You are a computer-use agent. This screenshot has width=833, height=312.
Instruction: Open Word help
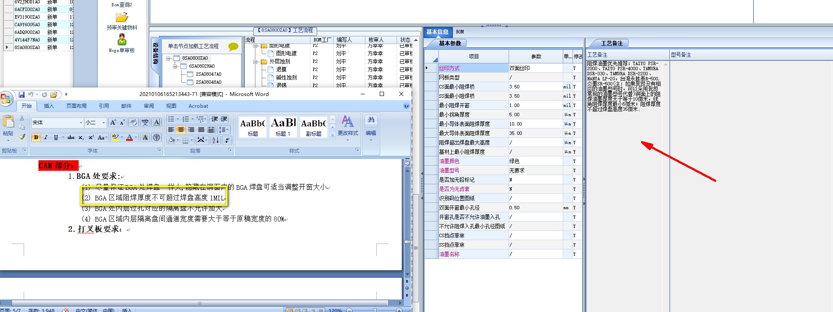point(406,106)
